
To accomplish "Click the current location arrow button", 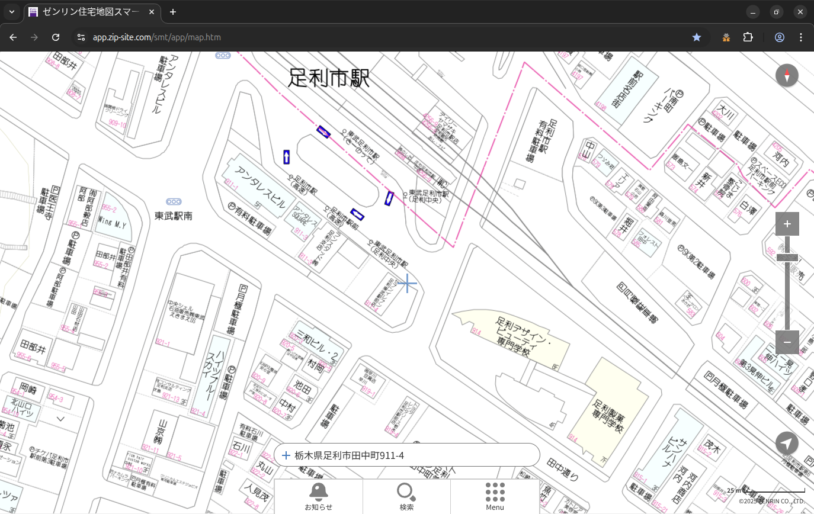I will click(787, 444).
